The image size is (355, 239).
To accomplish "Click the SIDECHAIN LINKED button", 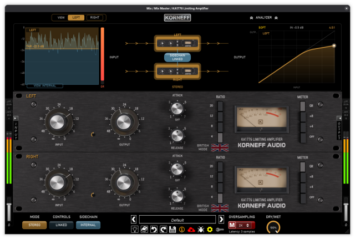I will (177, 57).
